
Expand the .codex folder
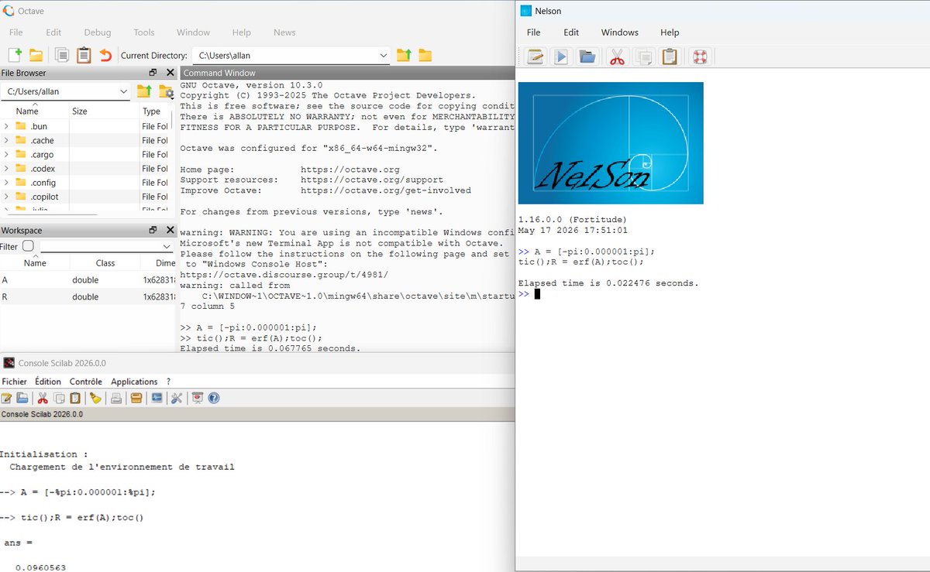pos(7,168)
